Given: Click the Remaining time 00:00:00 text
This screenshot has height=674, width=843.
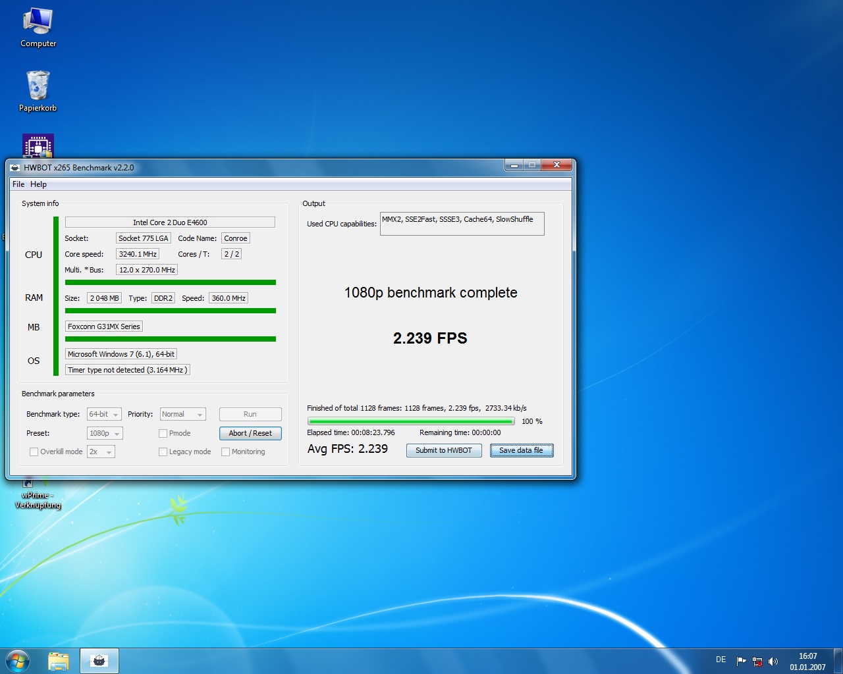Looking at the screenshot, I should [460, 432].
